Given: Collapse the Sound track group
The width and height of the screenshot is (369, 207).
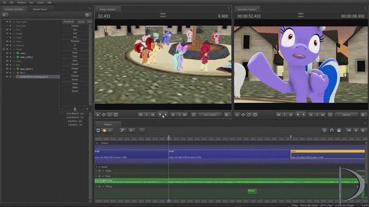Looking at the screenshot, I should coord(97,167).
